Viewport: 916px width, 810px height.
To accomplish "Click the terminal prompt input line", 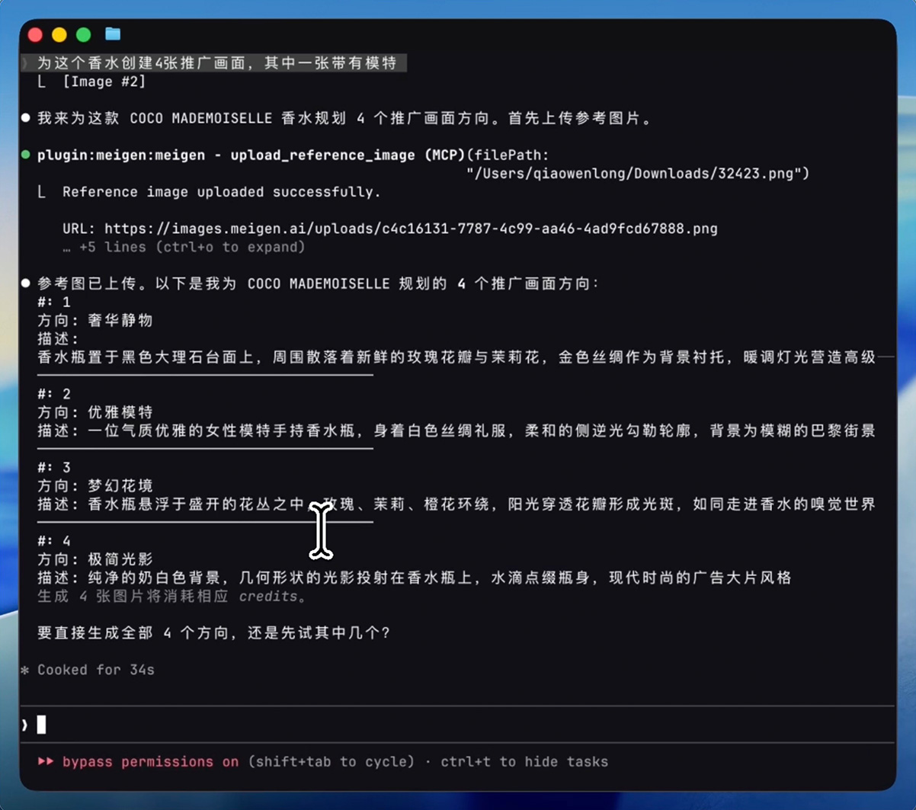I will point(457,725).
